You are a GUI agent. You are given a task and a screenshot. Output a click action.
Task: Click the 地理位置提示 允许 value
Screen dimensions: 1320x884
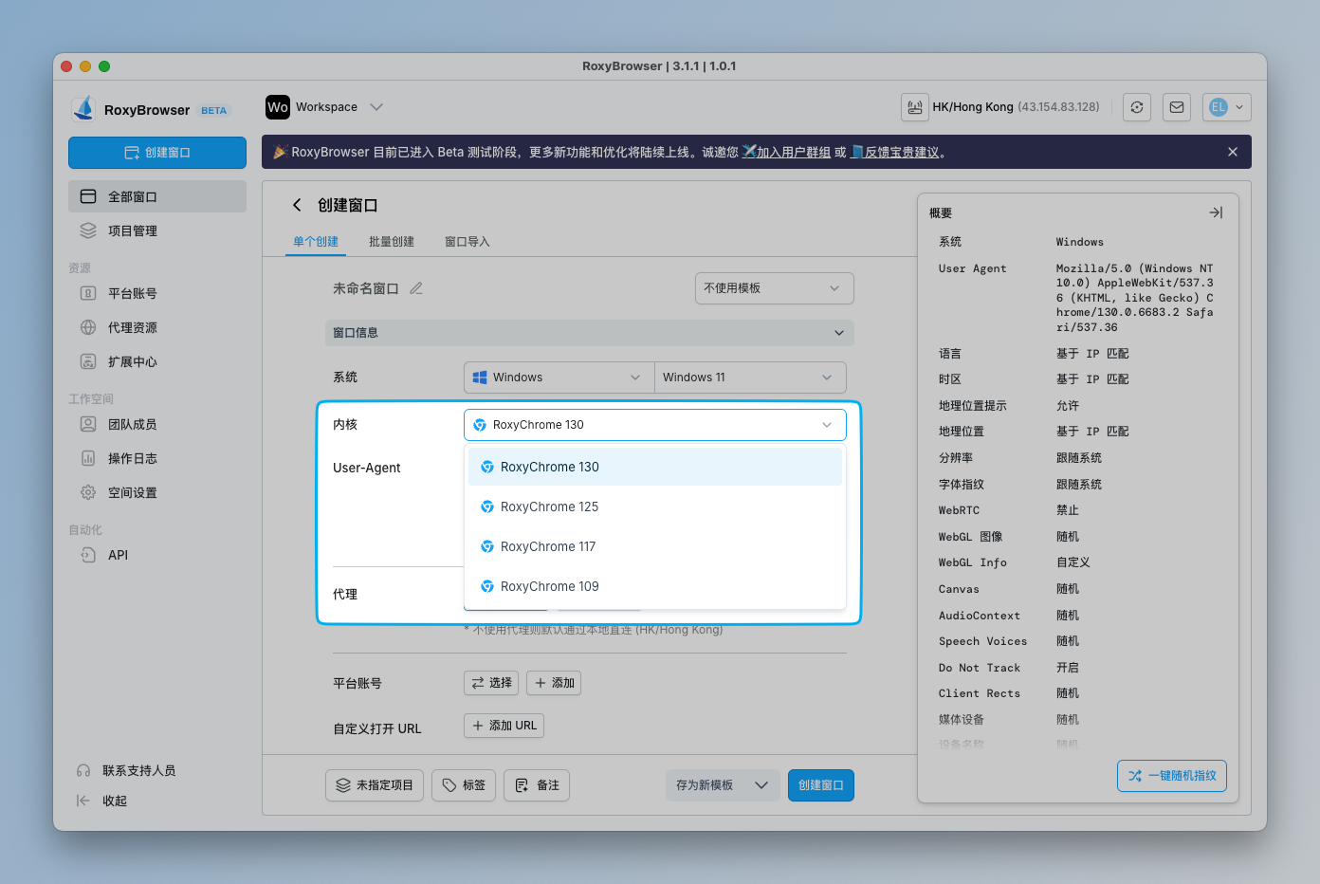click(x=1068, y=406)
